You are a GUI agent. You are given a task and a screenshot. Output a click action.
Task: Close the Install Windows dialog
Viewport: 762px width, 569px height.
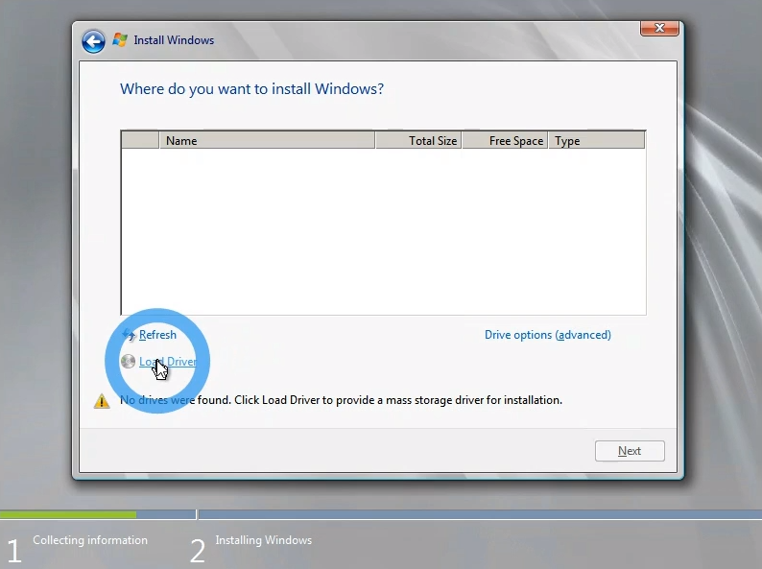(659, 28)
